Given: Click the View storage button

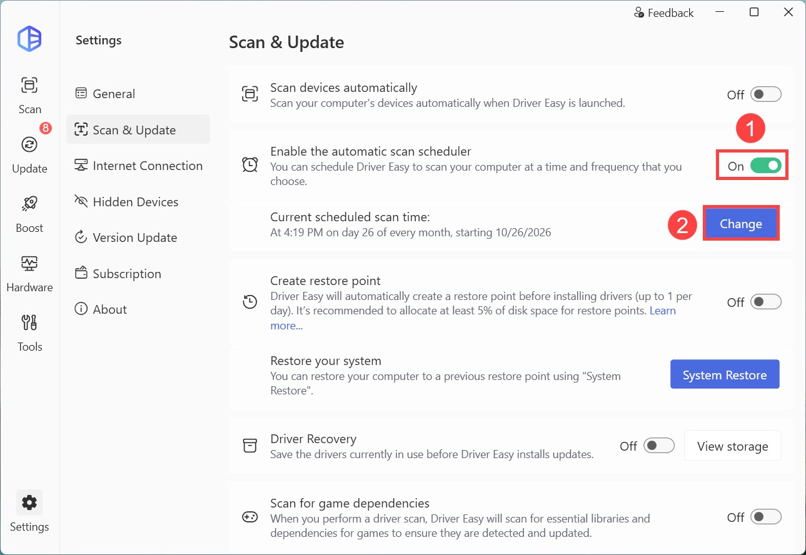Looking at the screenshot, I should 733,446.
